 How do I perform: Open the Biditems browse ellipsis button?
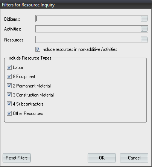tap(144, 19)
